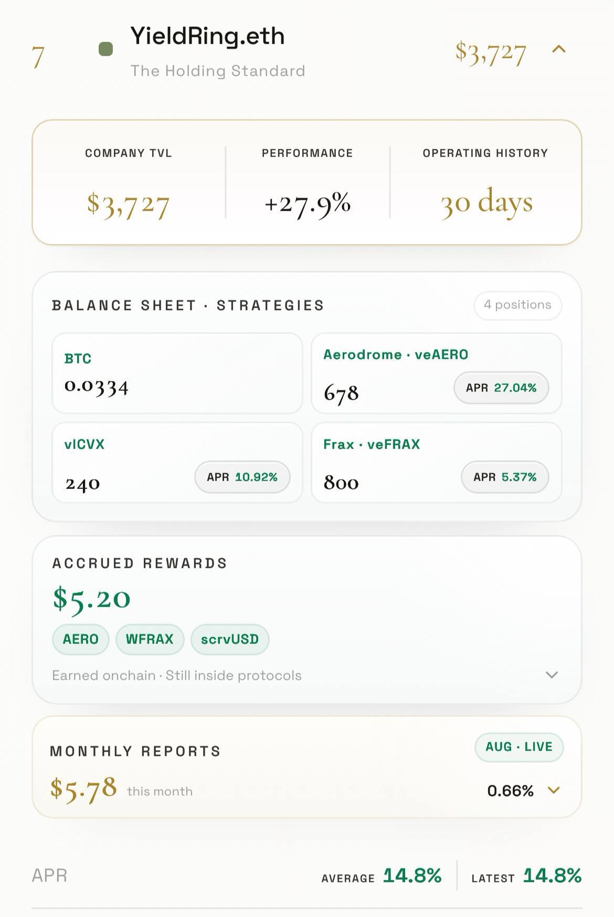
Task: Open the Aerodrome veAERO position card
Action: [436, 373]
